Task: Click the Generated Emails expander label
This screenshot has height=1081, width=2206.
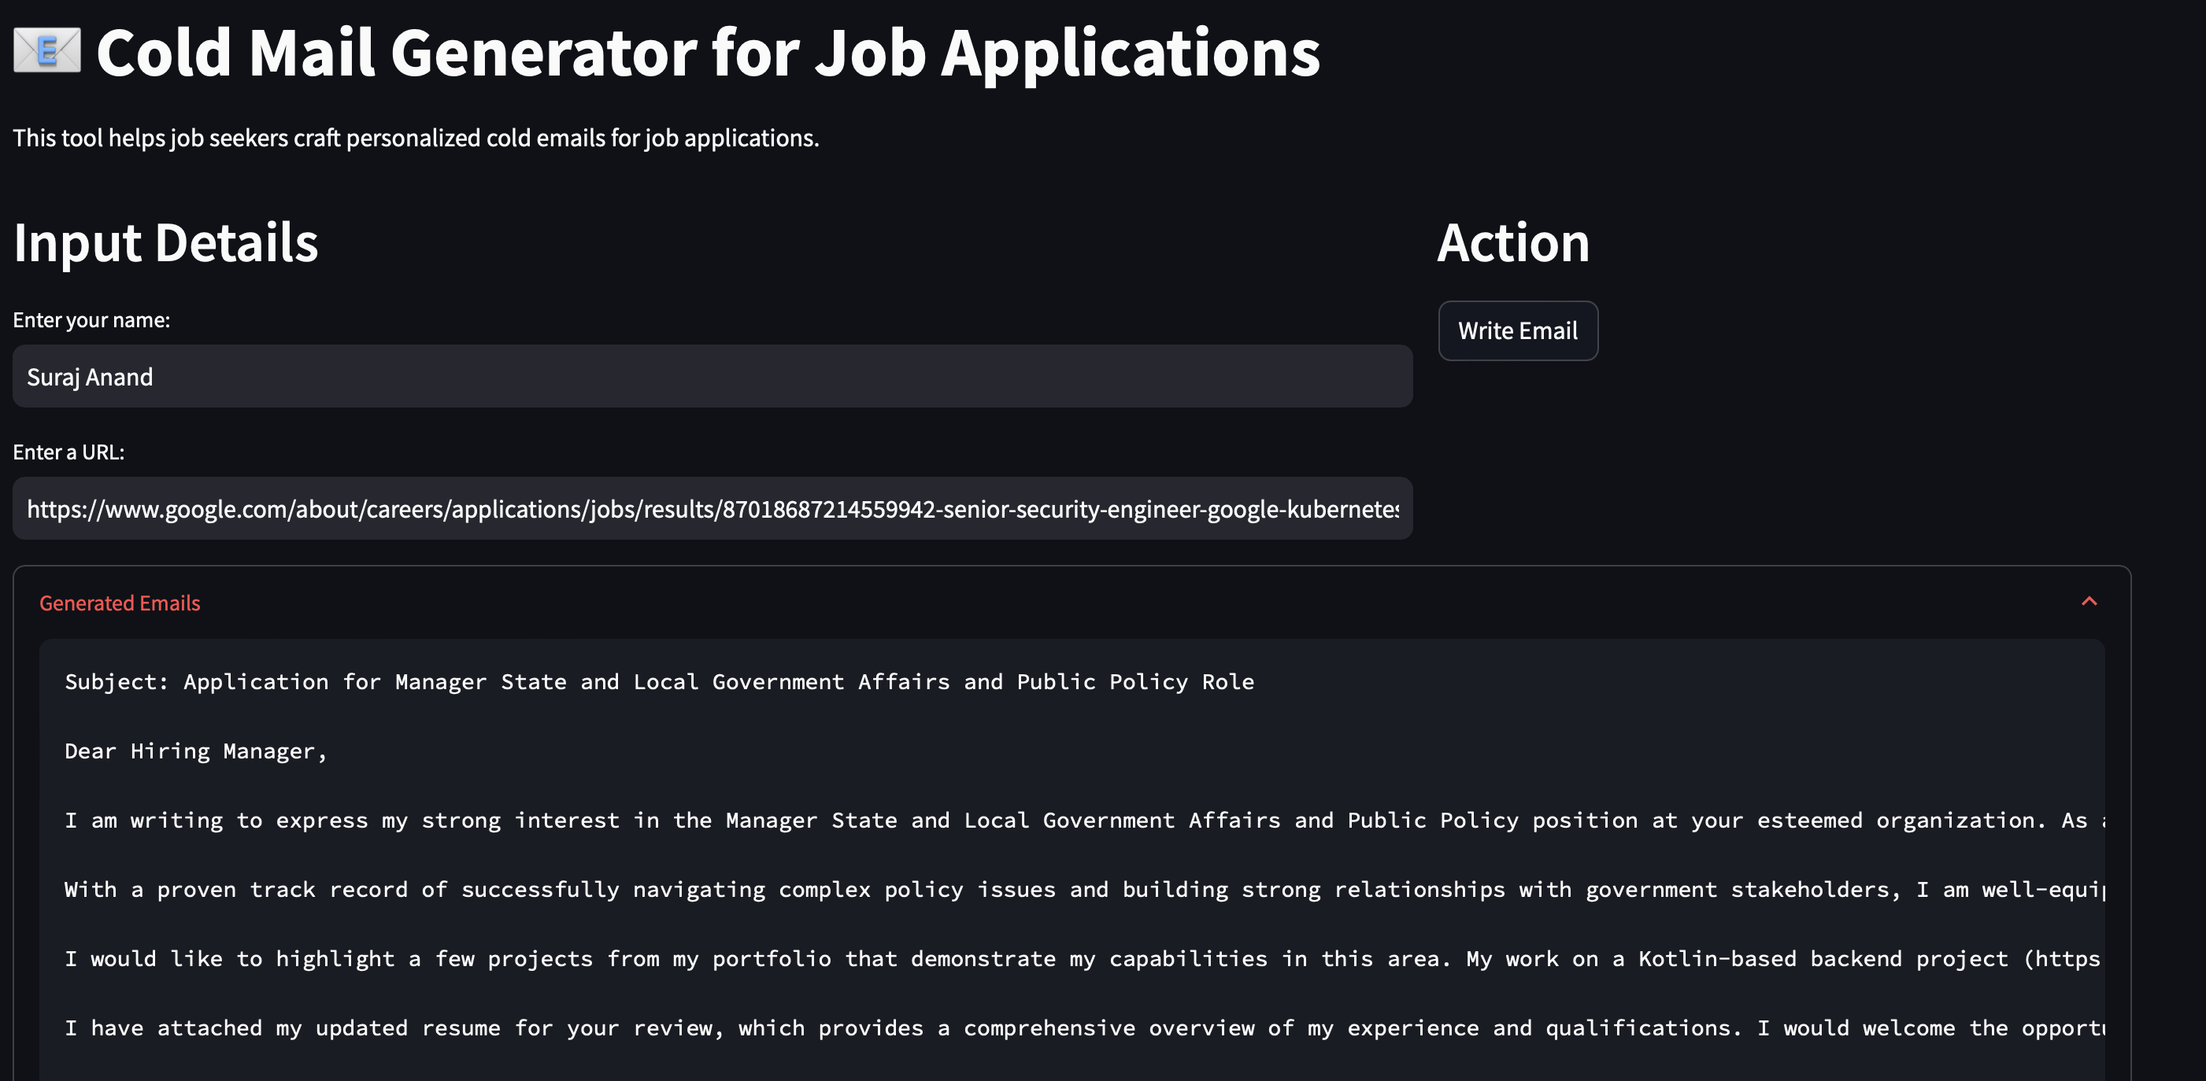Action: (120, 603)
